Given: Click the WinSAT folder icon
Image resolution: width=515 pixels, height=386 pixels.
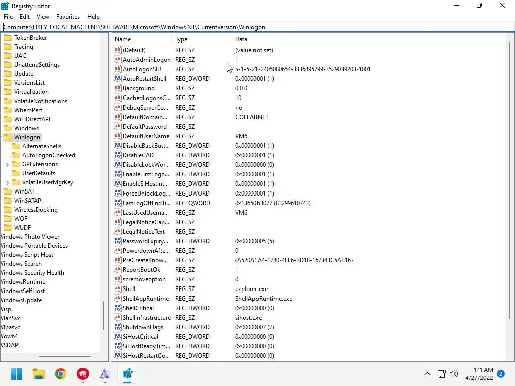Looking at the screenshot, I should click(x=7, y=191).
